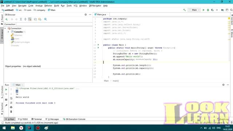
Task: Open the File menu
Action: tap(3, 6)
